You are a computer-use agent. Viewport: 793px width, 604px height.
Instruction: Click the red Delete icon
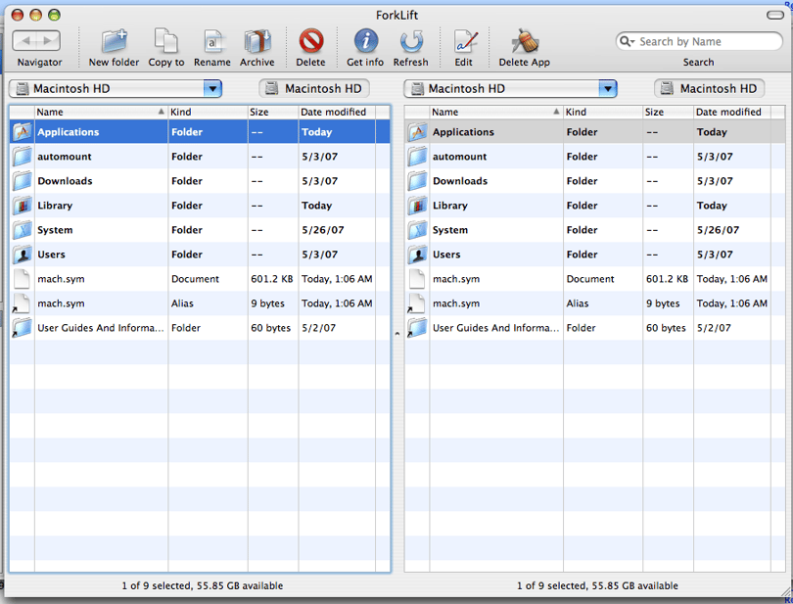(311, 41)
